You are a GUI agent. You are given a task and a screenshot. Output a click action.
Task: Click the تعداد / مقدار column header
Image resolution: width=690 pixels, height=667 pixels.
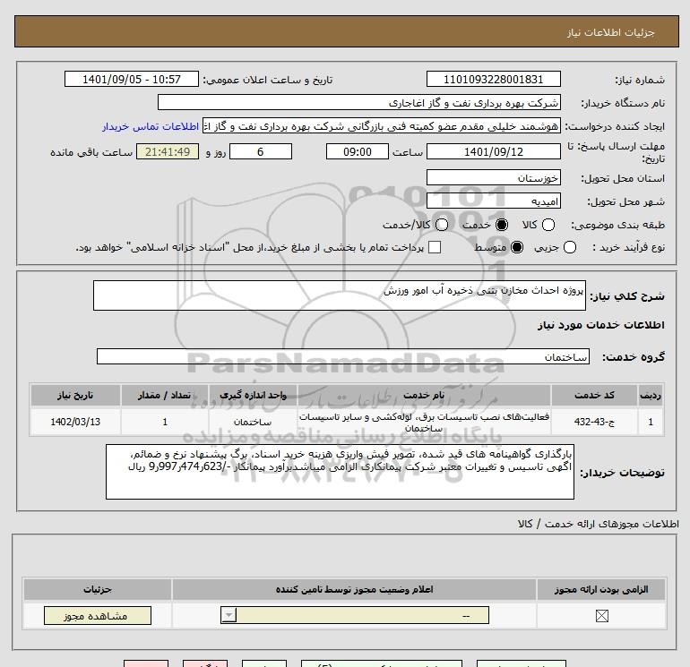(165, 395)
